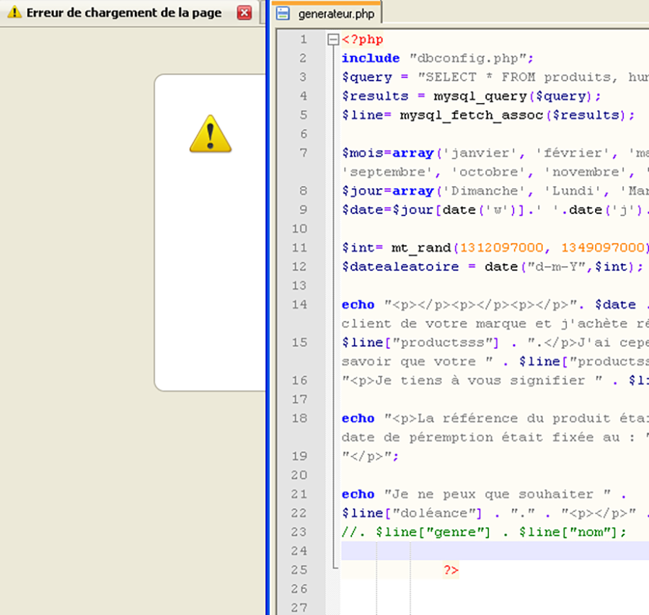Click the '<?php' opening tag on line 1
The width and height of the screenshot is (649, 615).
point(363,40)
